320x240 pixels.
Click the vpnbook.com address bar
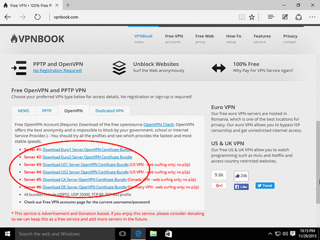(140, 17)
